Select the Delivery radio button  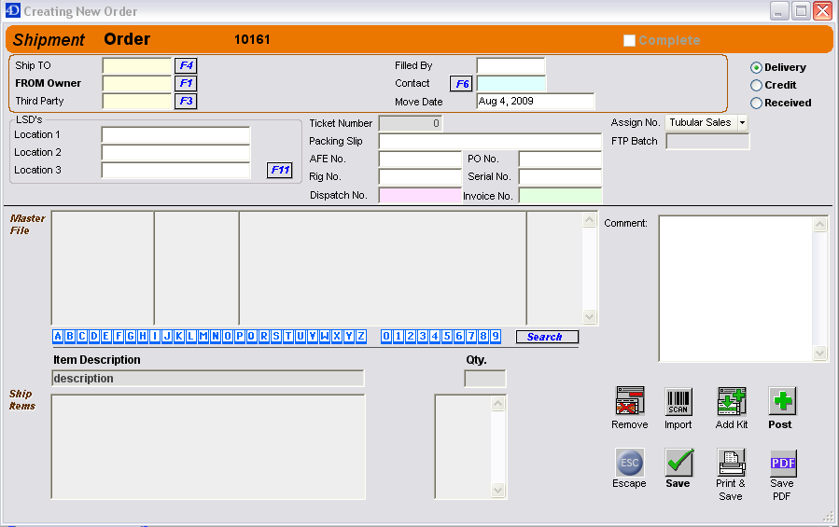(756, 67)
